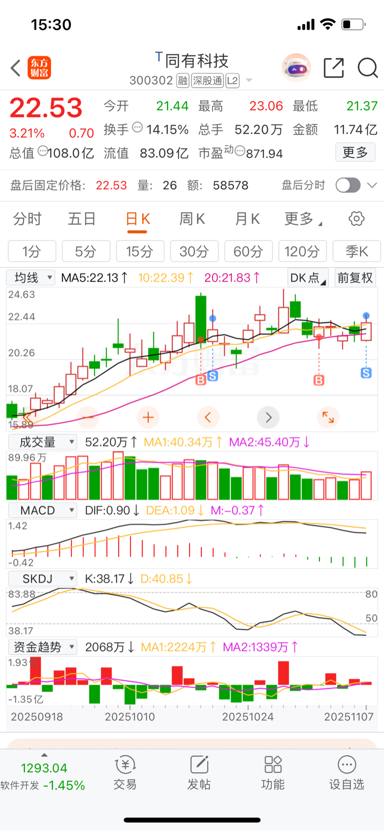The width and height of the screenshot is (384, 831).
Task: Open 交易 trade icon
Action: pyautogui.click(x=125, y=773)
